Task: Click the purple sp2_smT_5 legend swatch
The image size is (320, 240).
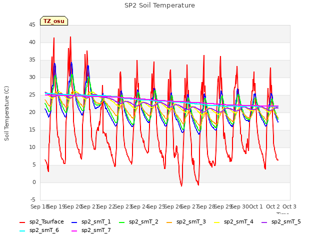Action: coord(264,222)
